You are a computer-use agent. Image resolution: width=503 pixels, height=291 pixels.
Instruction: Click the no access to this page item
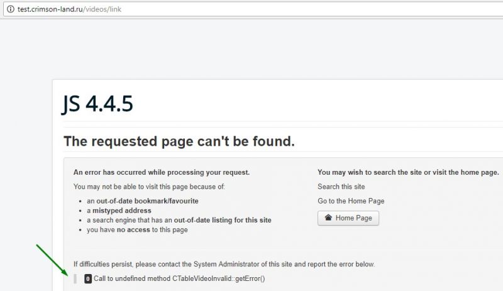click(137, 229)
